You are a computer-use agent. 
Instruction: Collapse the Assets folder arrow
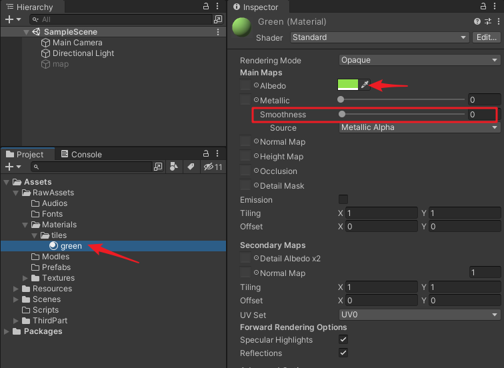6,182
